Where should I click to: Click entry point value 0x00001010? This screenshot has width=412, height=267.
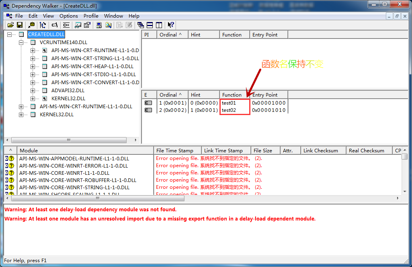(x=269, y=110)
